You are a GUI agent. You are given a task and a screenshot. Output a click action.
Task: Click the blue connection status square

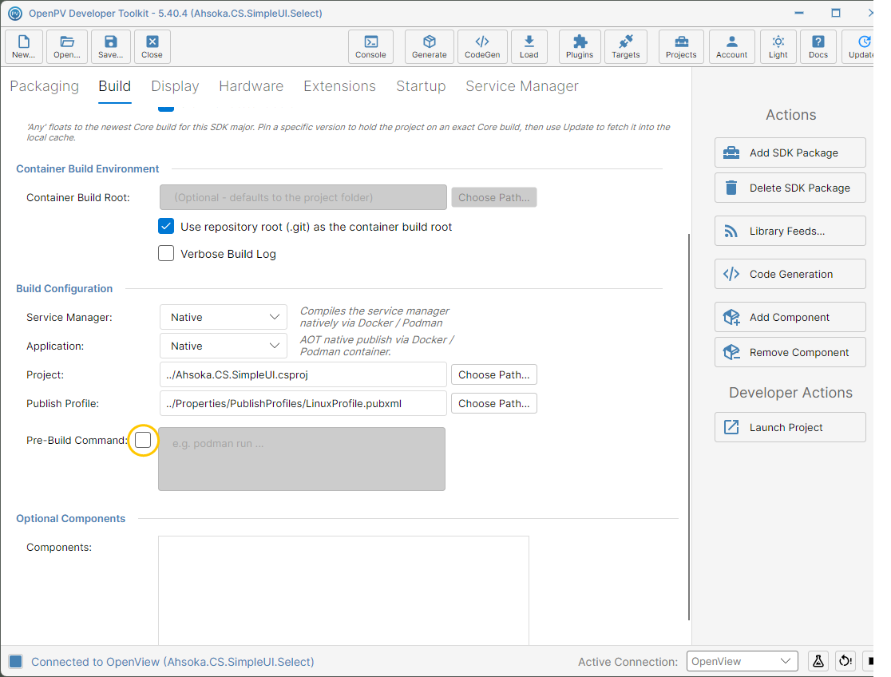16,661
